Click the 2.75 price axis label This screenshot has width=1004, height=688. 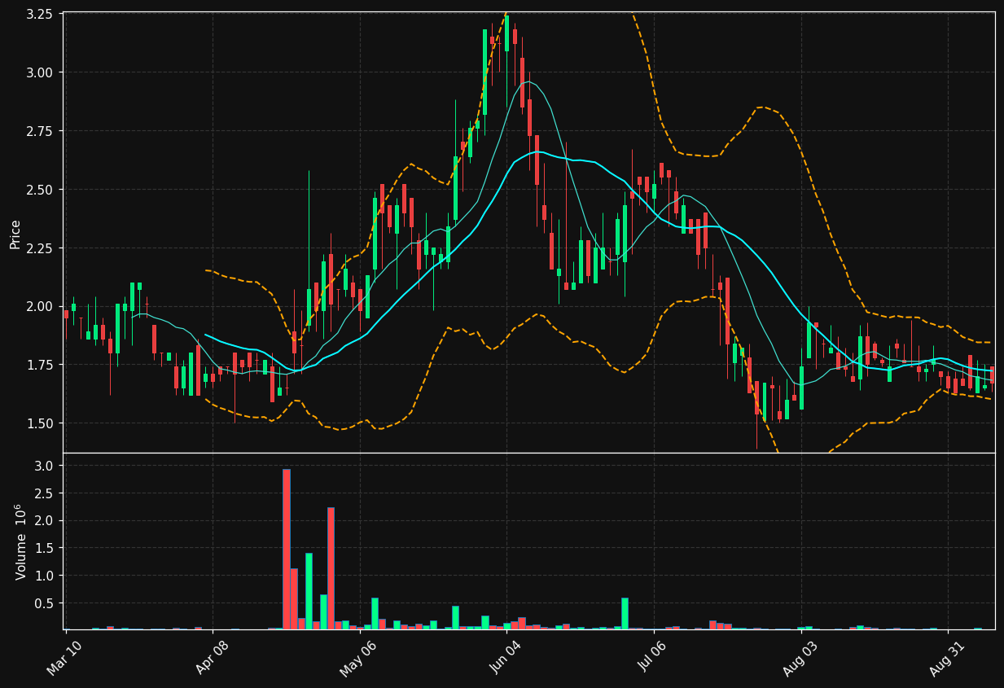tap(41, 131)
